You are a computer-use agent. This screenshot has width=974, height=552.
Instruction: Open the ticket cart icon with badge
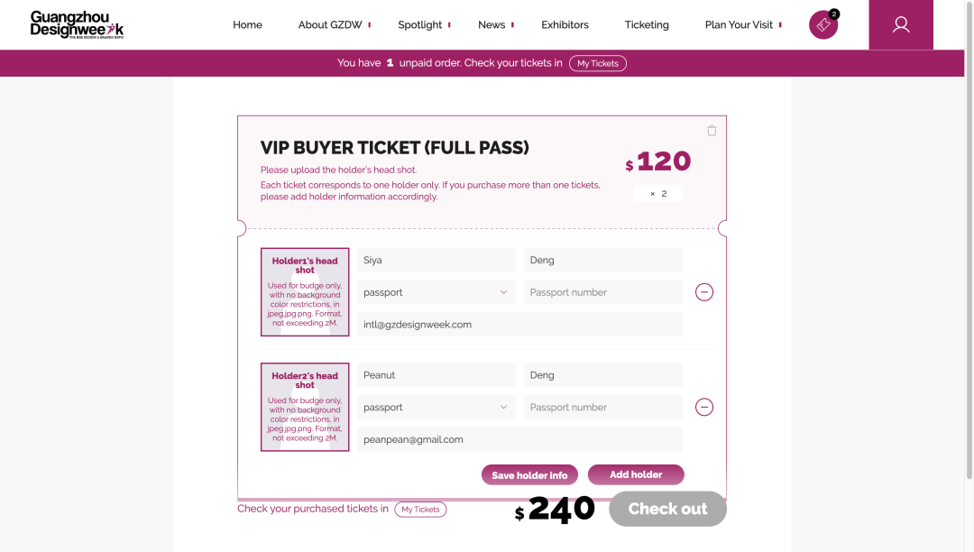click(822, 25)
